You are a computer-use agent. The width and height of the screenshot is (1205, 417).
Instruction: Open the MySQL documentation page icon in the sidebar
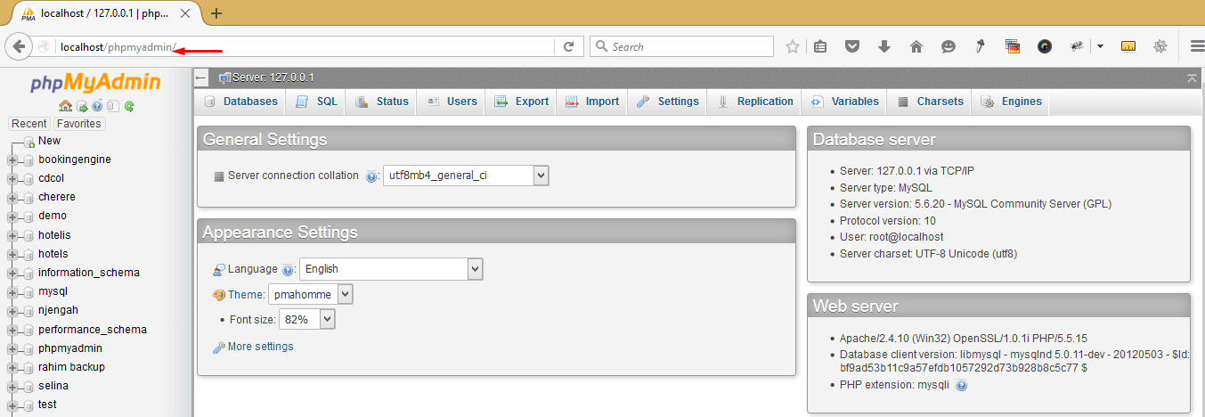[112, 106]
